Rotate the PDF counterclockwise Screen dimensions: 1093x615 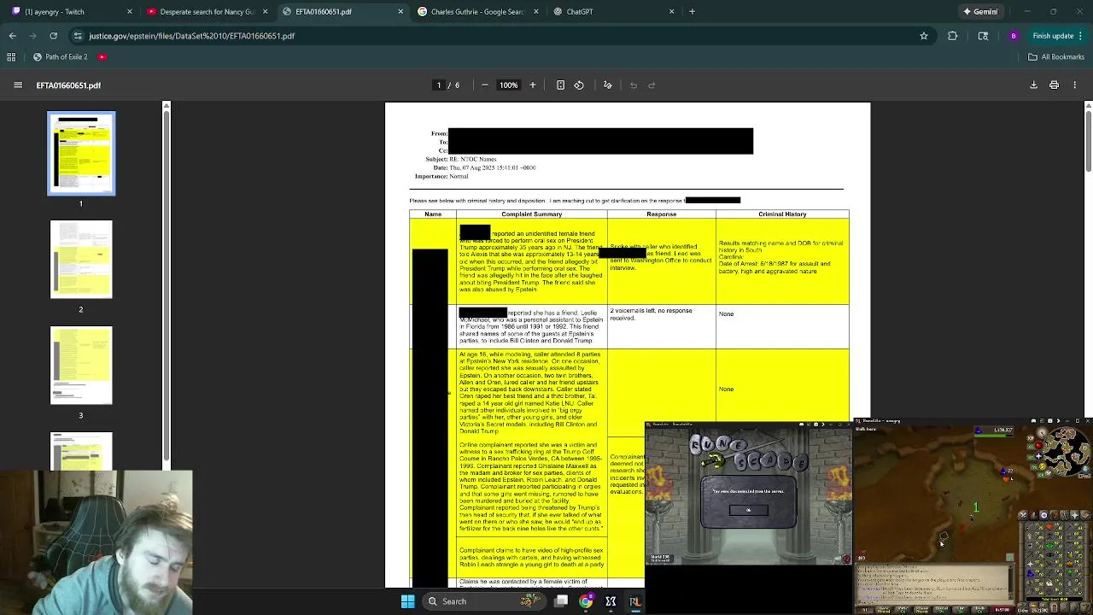click(x=579, y=85)
